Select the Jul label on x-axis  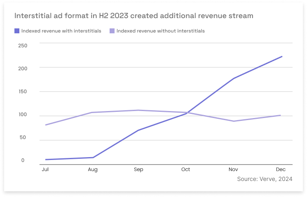click(x=45, y=169)
